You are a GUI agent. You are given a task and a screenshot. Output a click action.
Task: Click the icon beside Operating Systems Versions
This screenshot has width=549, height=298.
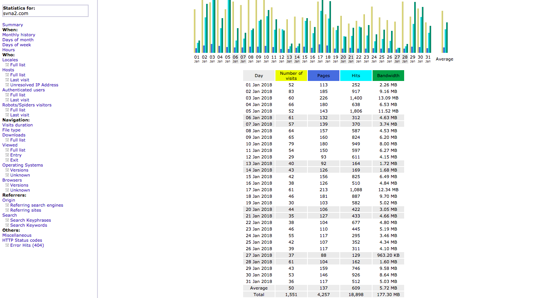[x=7, y=170]
